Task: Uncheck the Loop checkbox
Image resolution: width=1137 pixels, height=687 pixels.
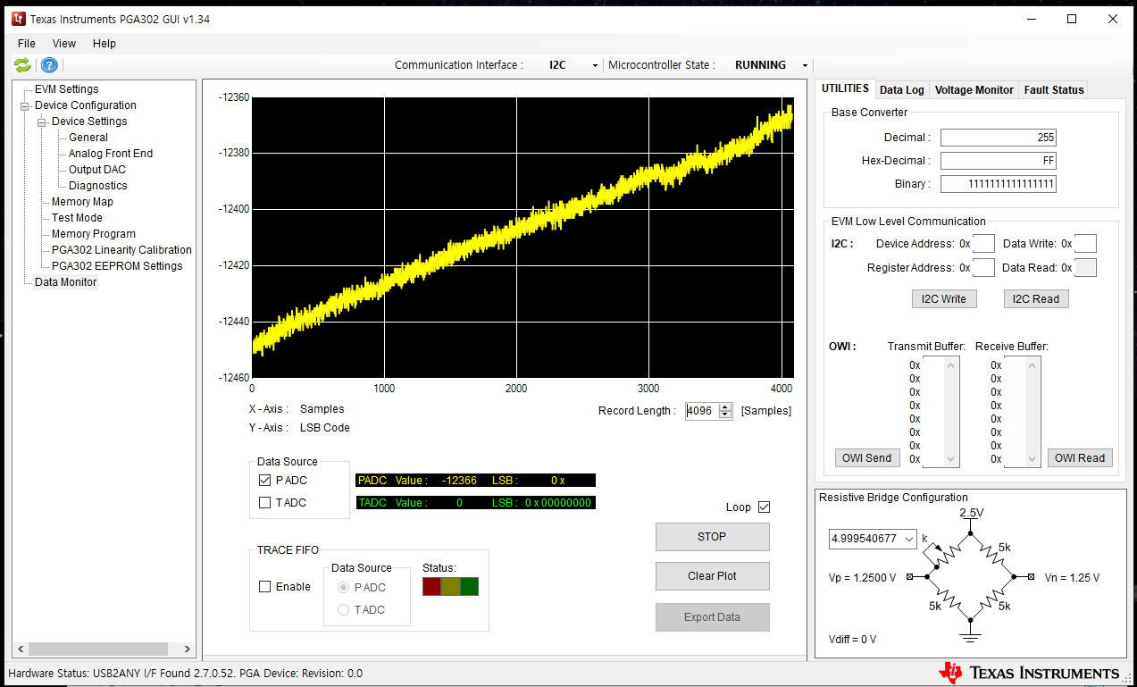Action: (764, 507)
